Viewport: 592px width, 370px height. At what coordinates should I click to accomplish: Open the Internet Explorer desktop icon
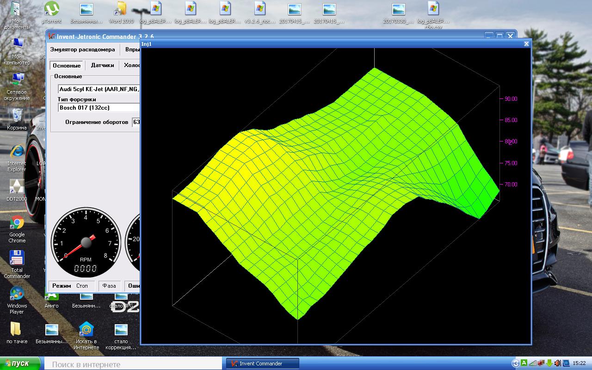(x=17, y=158)
